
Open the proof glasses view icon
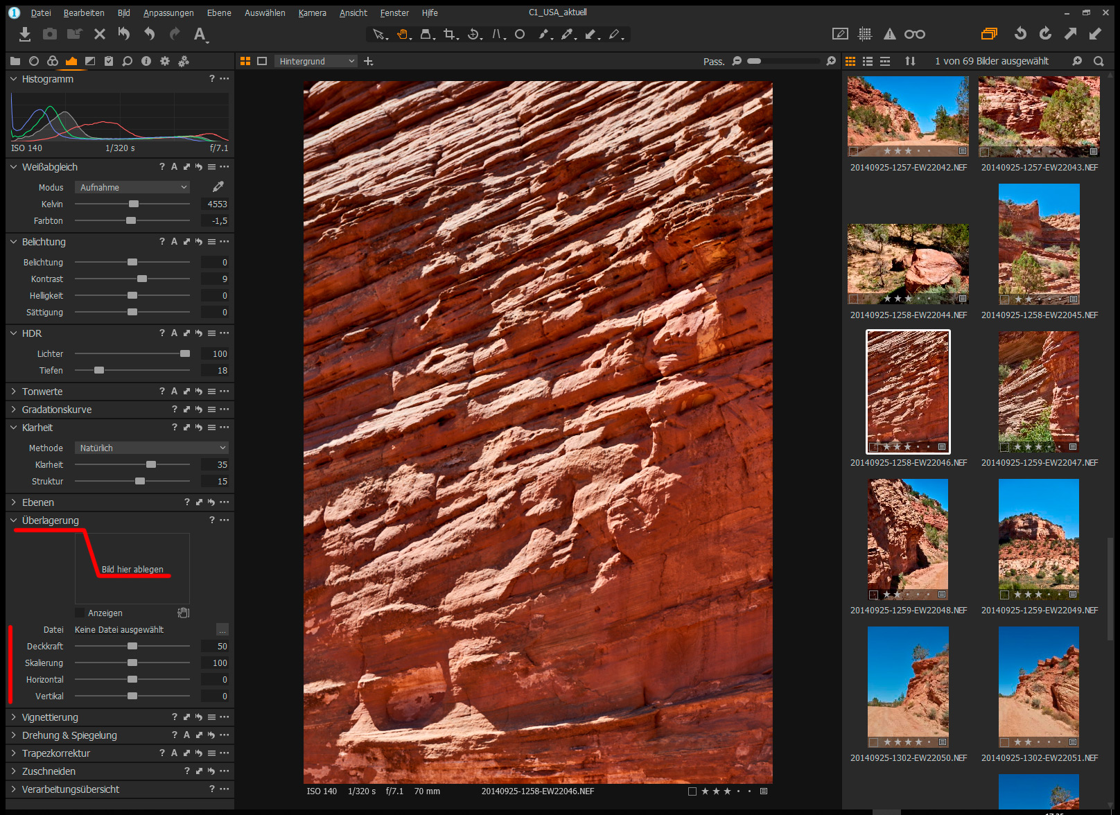(x=914, y=34)
